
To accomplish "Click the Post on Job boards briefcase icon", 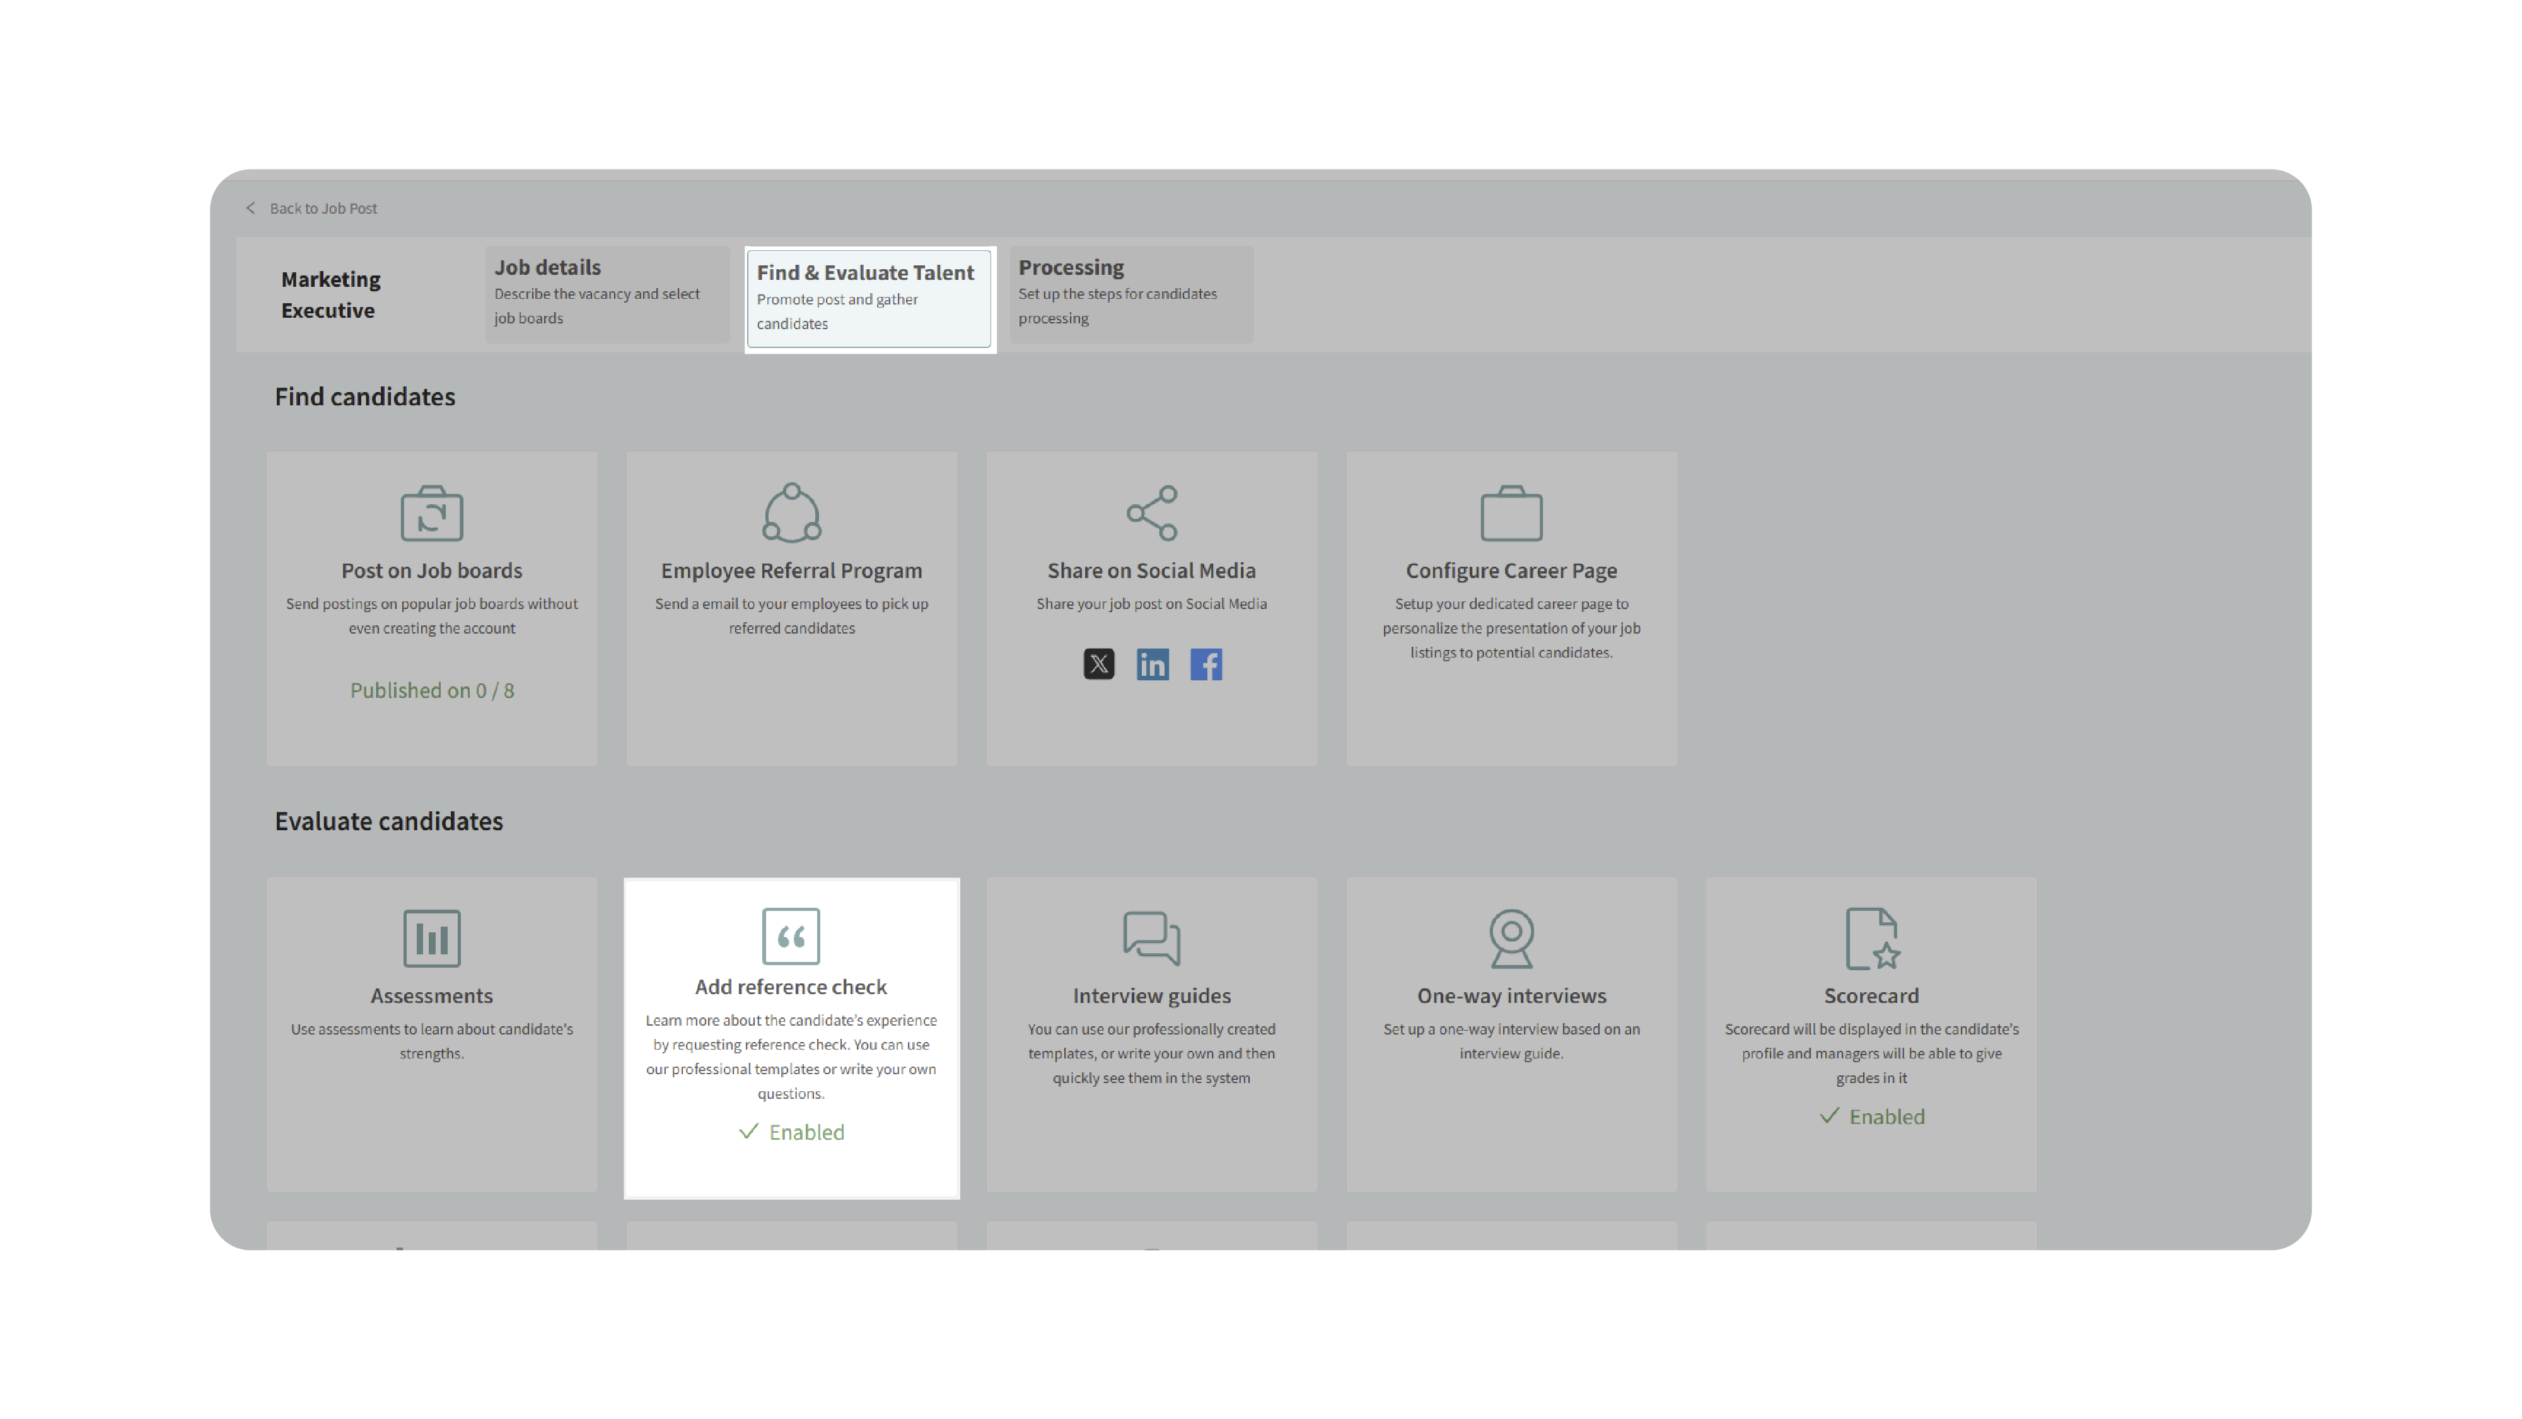I will pos(432,513).
